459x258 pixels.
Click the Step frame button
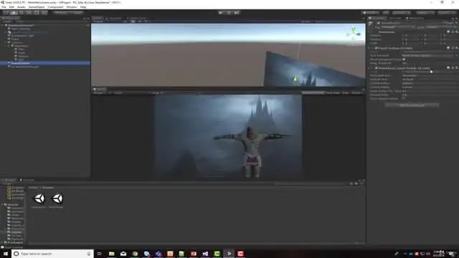(237, 13)
